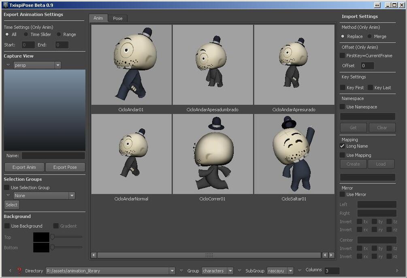Click the rightmost scrollbar arrow under thumbnails
This screenshot has height=278, width=407.
(331, 255)
